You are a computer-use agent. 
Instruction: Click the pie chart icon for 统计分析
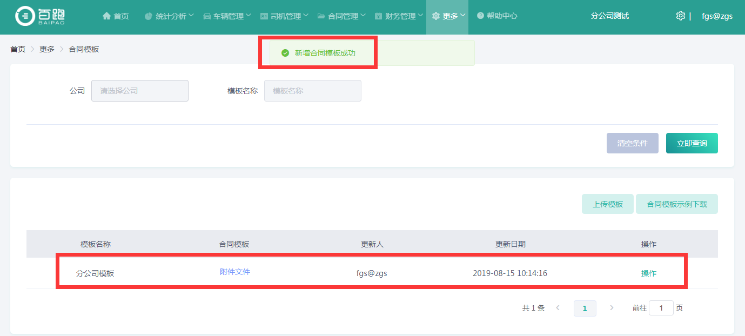click(x=149, y=16)
